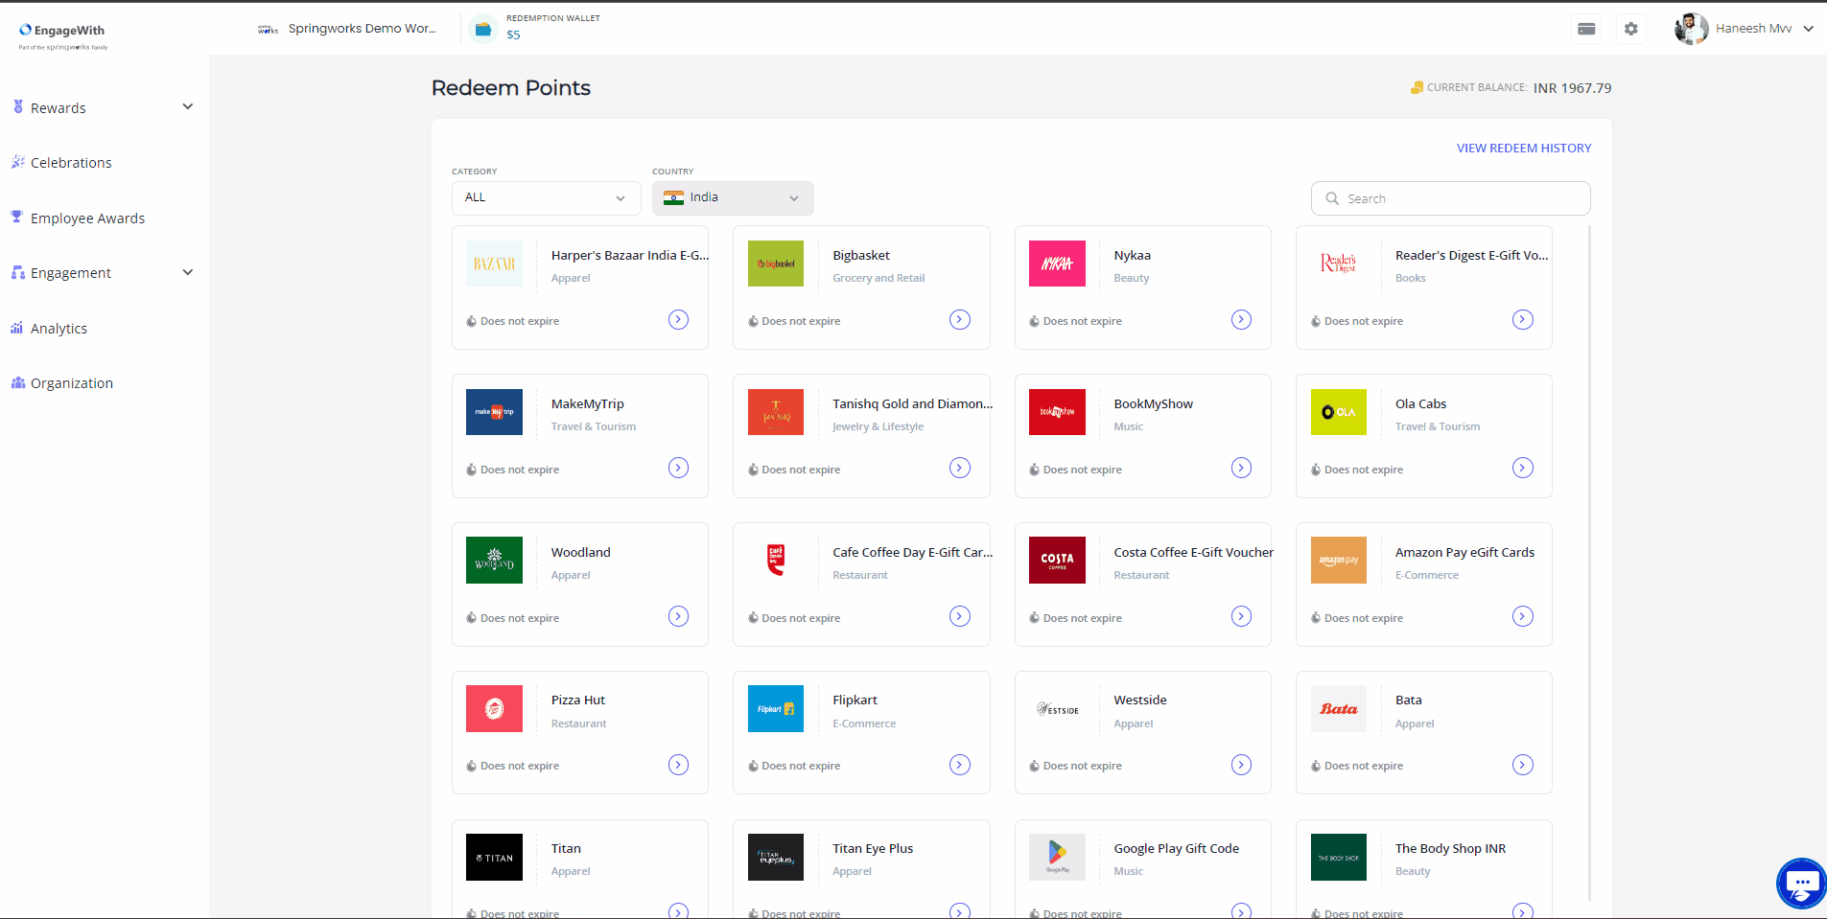
Task: Open Flipkart arrow button
Action: 960,765
